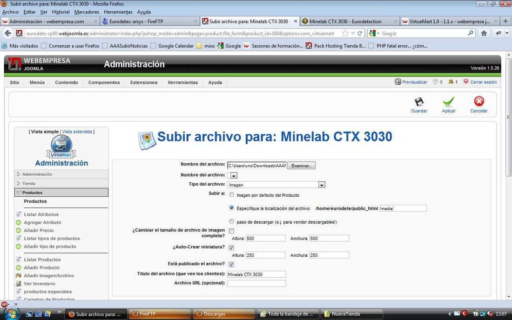This screenshot has width=512, height=320.
Task: Click the 'Archivo URL (opcional)' field
Action: (x=256, y=283)
